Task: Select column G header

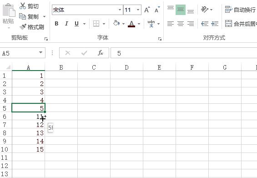Action: coord(225,67)
